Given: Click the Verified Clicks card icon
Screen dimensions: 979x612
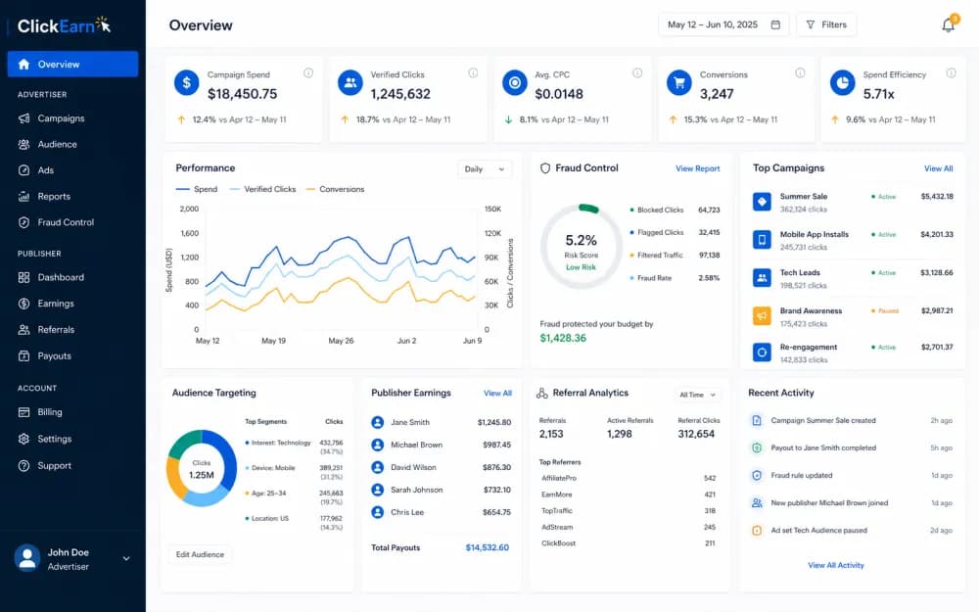Looking at the screenshot, I should [x=350, y=82].
